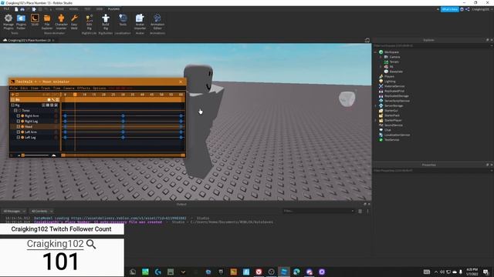The width and height of the screenshot is (494, 277).
Task: Click the viewport maximize icon above Explorer
Action: (x=367, y=40)
